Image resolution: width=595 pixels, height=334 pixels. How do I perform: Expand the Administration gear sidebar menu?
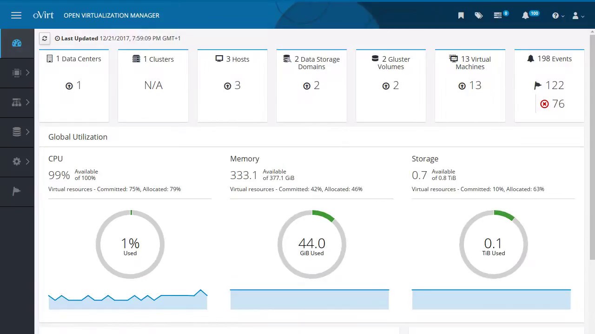[x=17, y=161]
